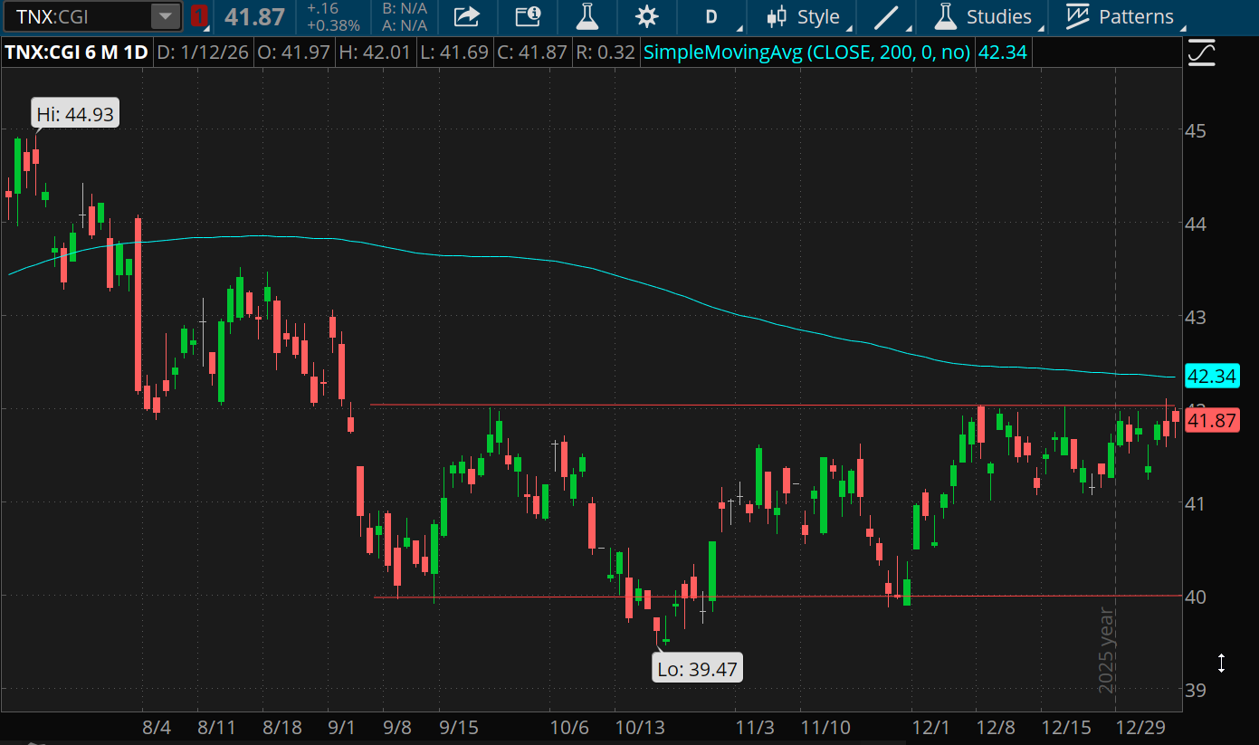1259x745 pixels.
Task: Click the share chart arrow icon
Action: [x=466, y=16]
